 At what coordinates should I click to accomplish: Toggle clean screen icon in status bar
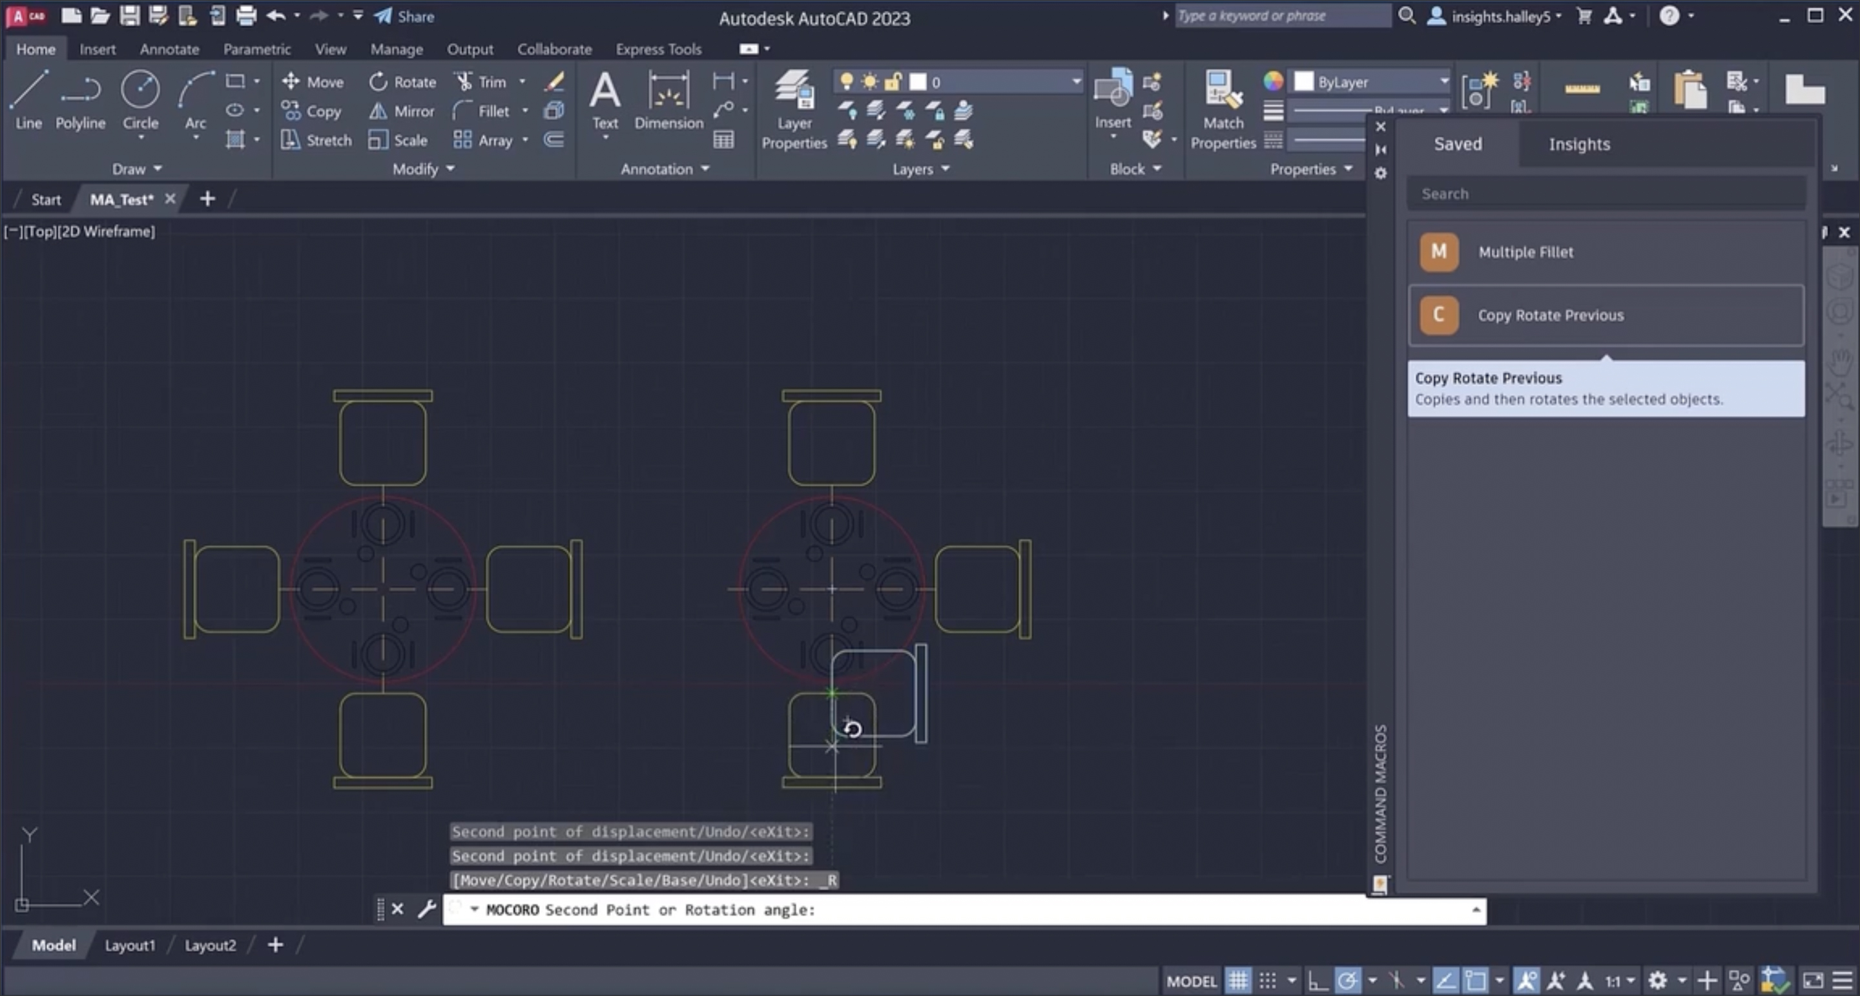(x=1813, y=980)
